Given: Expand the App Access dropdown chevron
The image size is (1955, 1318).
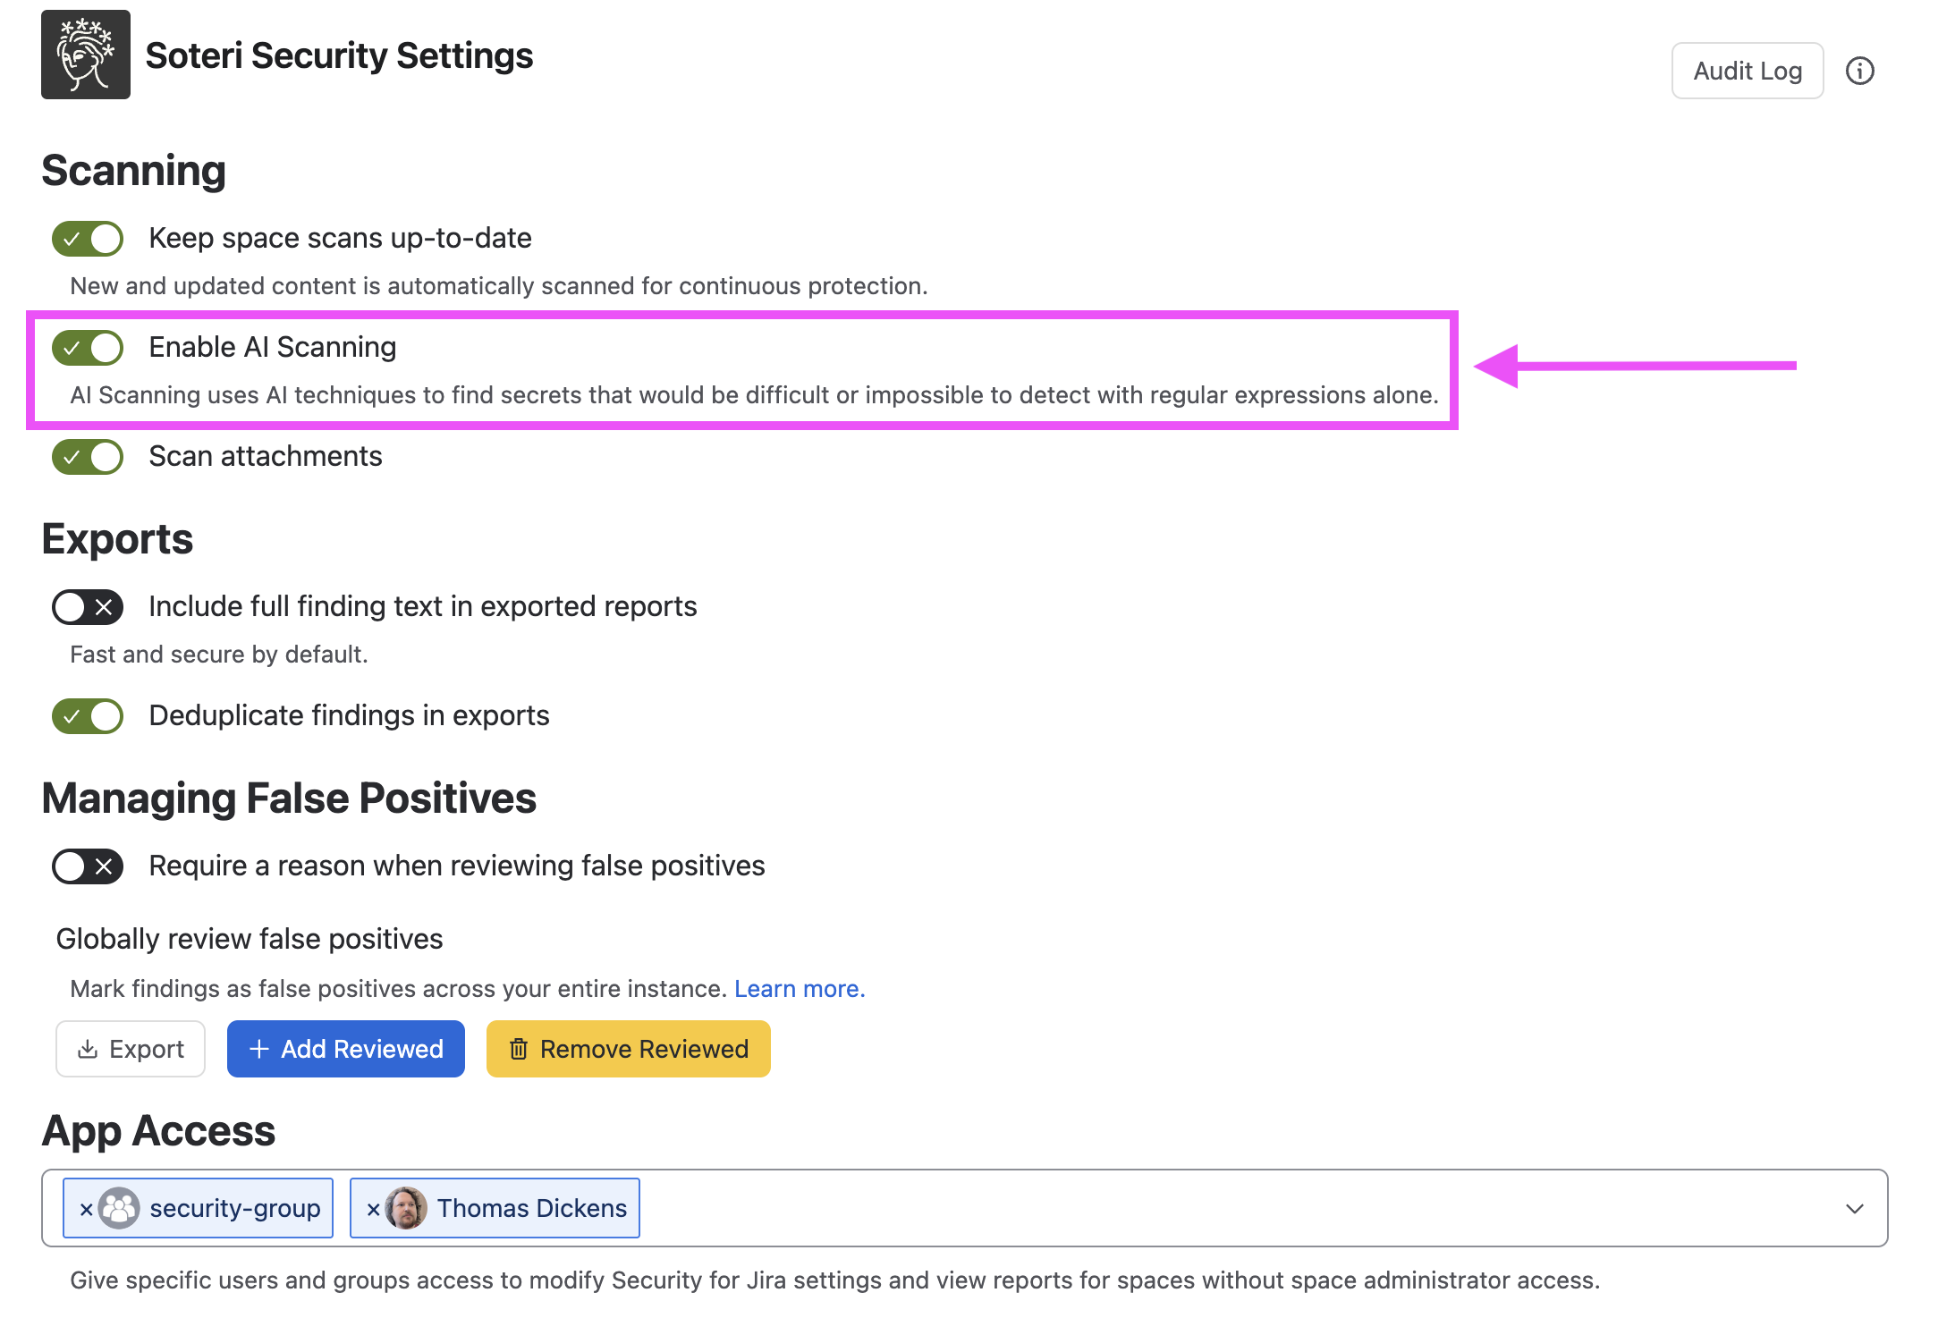Looking at the screenshot, I should [x=1855, y=1209].
